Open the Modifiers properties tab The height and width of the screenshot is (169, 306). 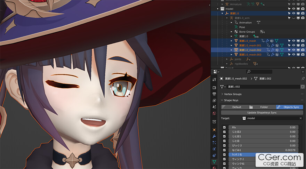[x=214, y=136]
